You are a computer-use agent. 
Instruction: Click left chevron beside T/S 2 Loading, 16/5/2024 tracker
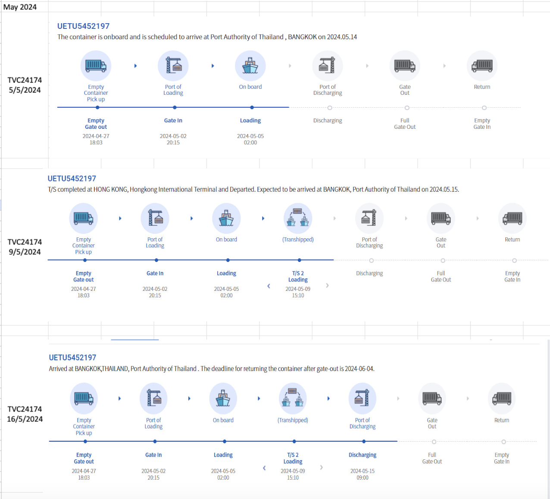(x=264, y=468)
